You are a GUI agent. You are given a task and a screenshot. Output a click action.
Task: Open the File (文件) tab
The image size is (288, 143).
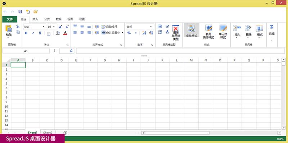(10, 19)
